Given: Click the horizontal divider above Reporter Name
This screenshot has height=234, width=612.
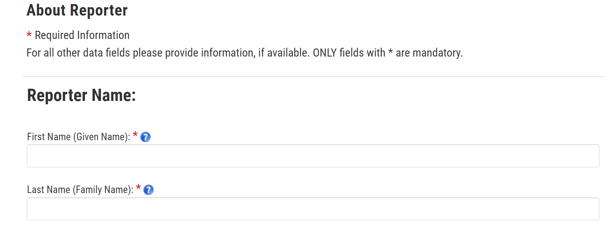Looking at the screenshot, I should pyautogui.click(x=313, y=77).
